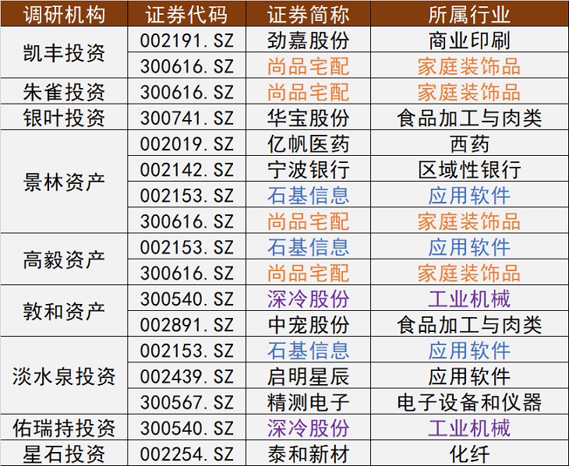Click 食品加工与肉类 in the 中宠股份 row
This screenshot has height=466, width=569.
(469, 324)
